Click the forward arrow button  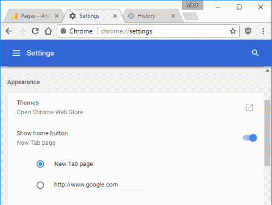(22, 31)
